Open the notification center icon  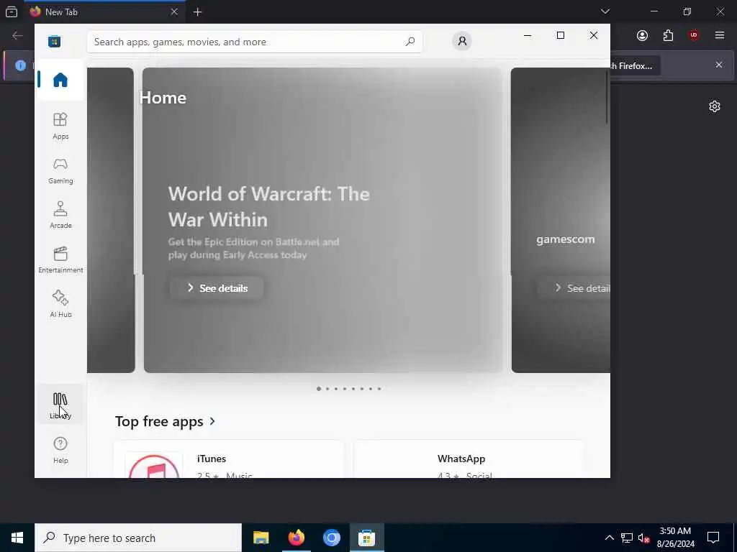[x=713, y=538]
